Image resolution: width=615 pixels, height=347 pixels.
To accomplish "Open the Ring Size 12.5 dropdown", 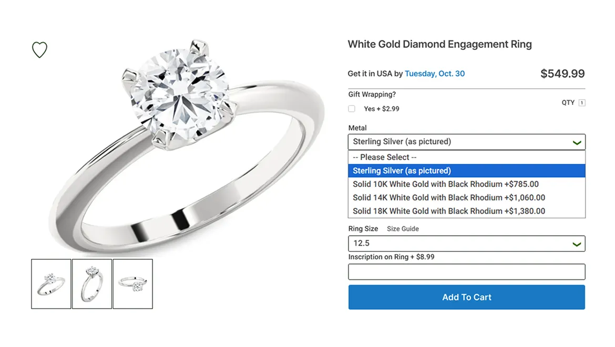I will coord(467,244).
